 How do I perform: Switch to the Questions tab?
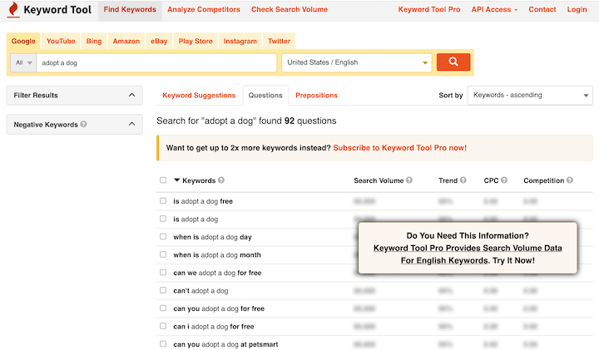click(x=265, y=96)
